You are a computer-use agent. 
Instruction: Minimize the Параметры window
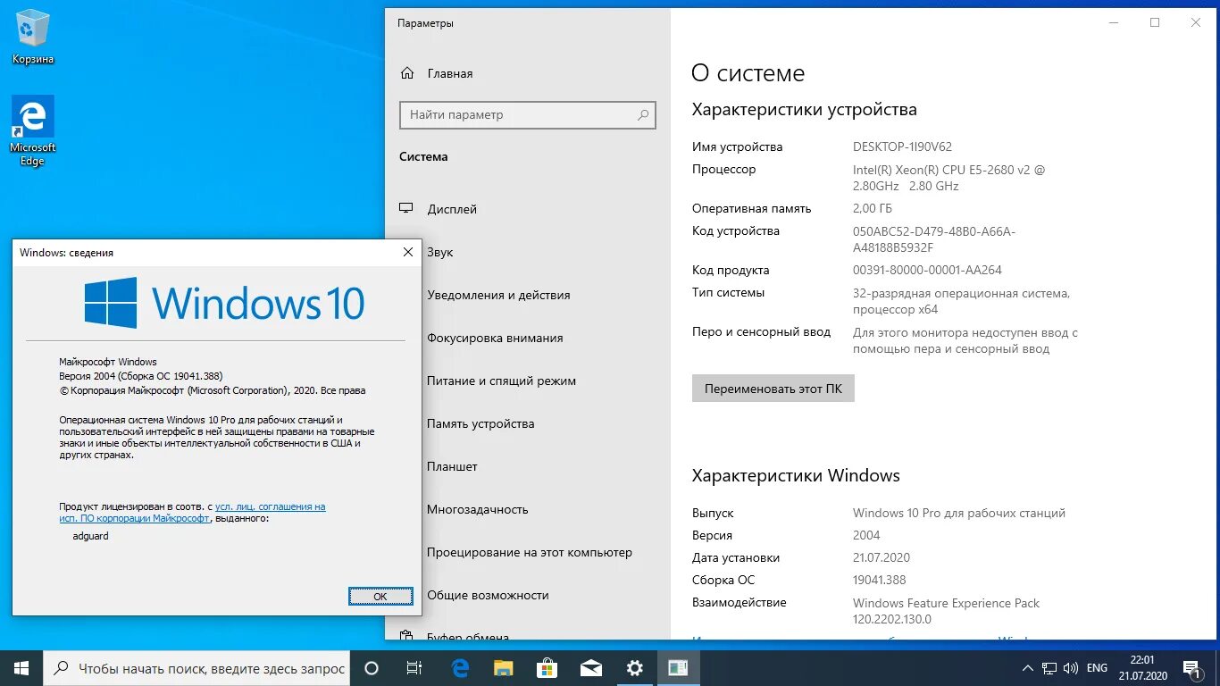point(1114,22)
